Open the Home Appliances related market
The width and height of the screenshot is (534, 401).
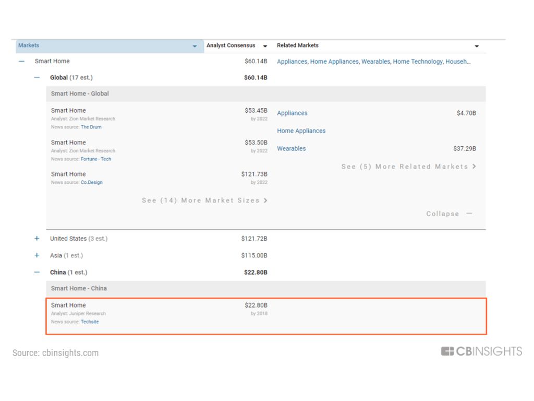tap(301, 131)
